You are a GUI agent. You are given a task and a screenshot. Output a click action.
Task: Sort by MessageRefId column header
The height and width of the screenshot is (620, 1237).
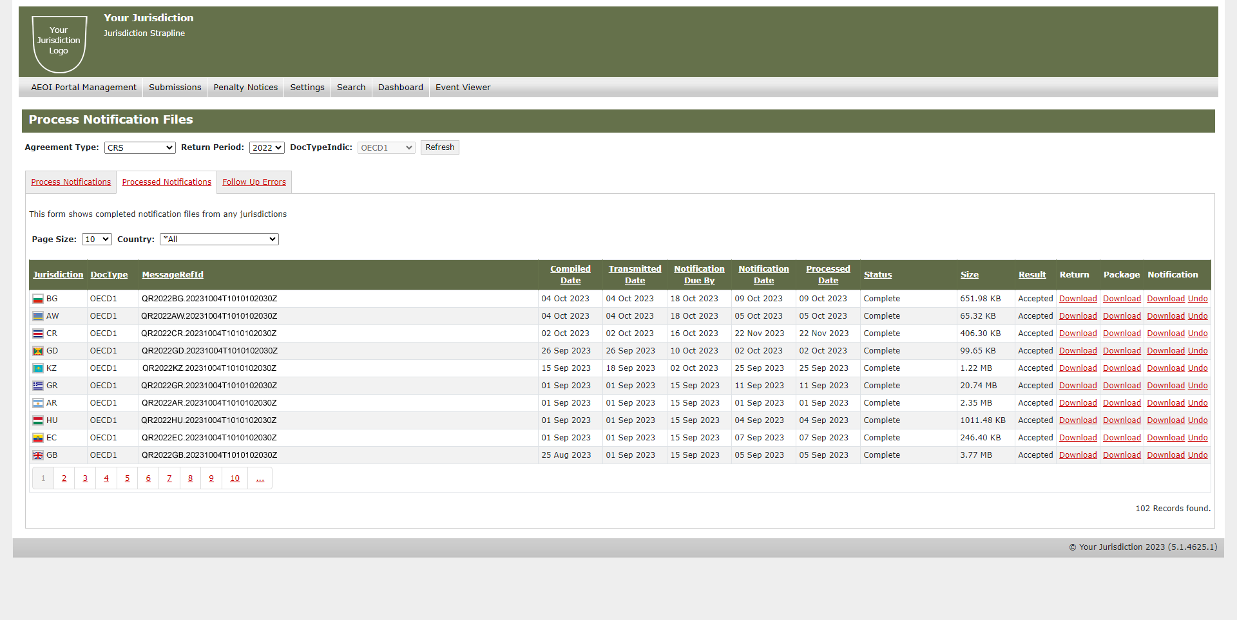click(x=173, y=275)
